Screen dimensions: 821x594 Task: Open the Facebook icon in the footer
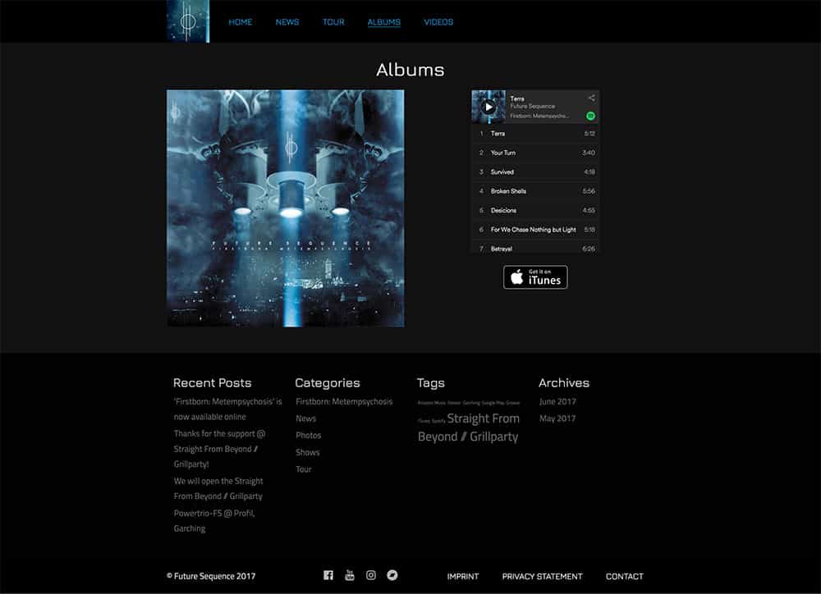(x=328, y=575)
